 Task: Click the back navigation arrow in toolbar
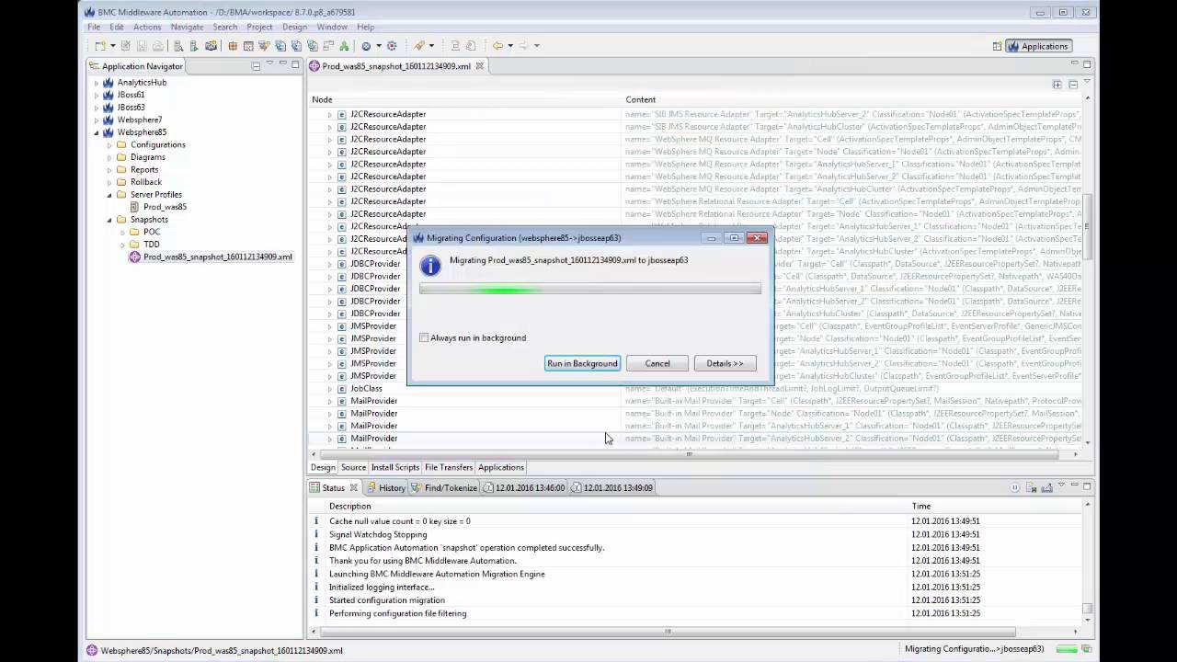(x=497, y=46)
